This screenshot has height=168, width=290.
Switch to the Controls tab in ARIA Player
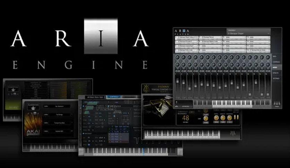pyautogui.click(x=276, y=62)
